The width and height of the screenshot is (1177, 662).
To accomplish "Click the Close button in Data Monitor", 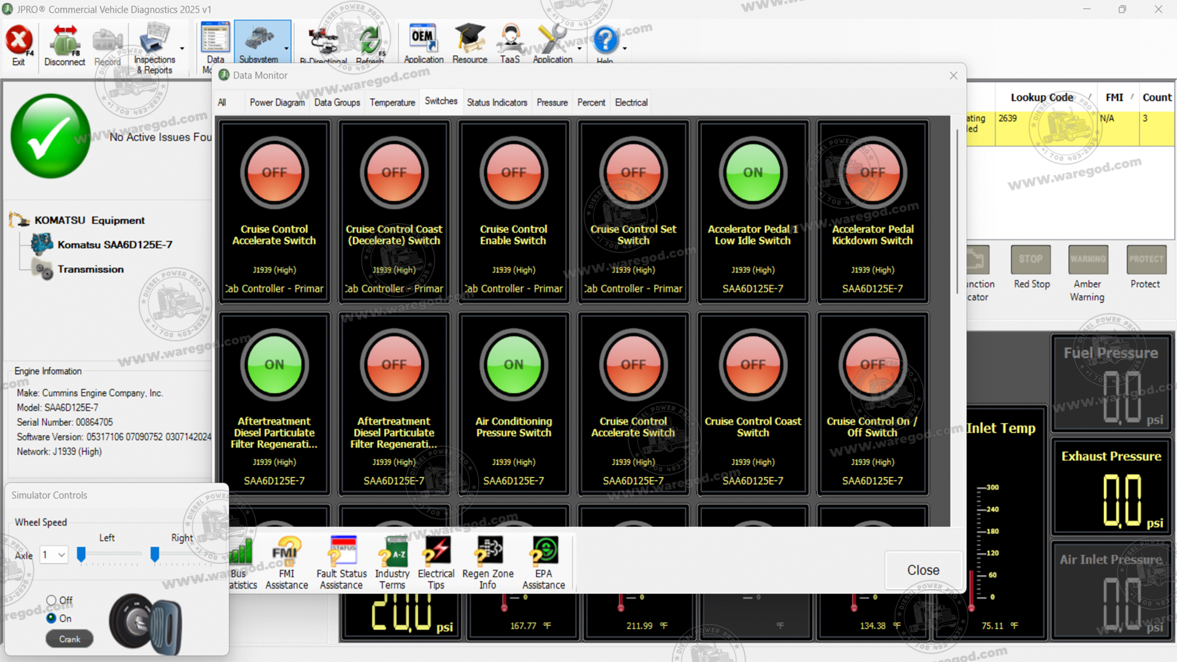I will point(923,570).
